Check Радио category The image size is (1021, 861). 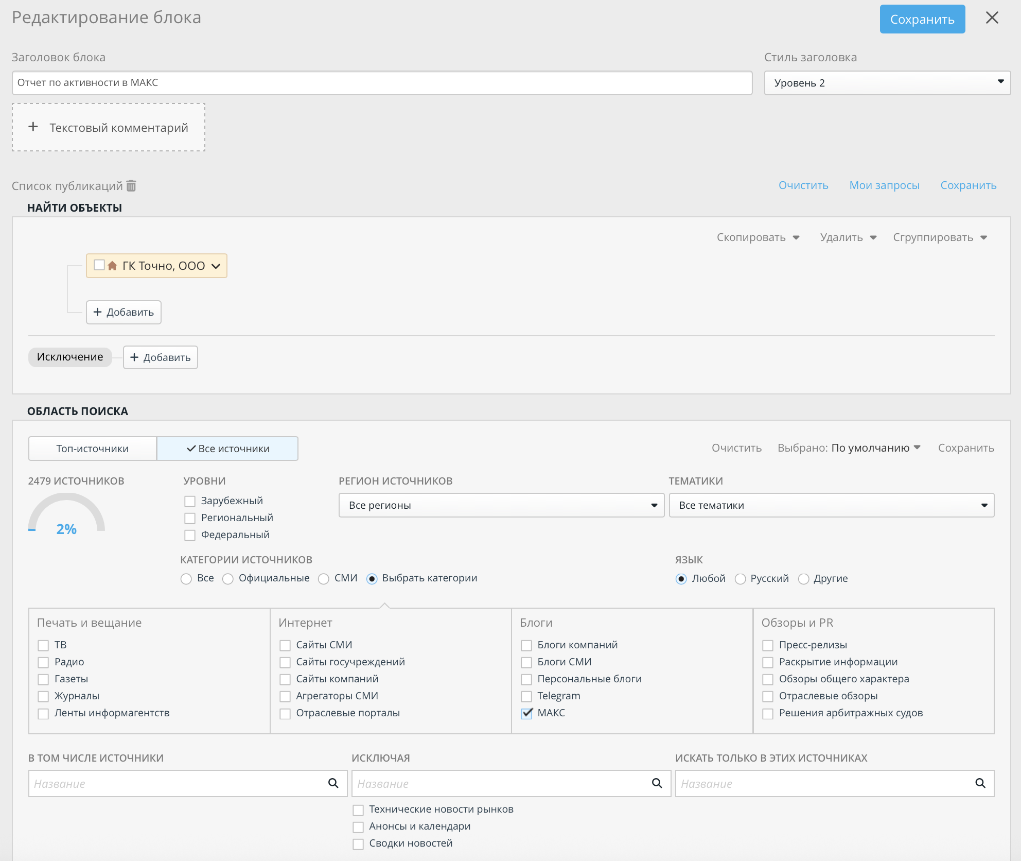pos(43,662)
